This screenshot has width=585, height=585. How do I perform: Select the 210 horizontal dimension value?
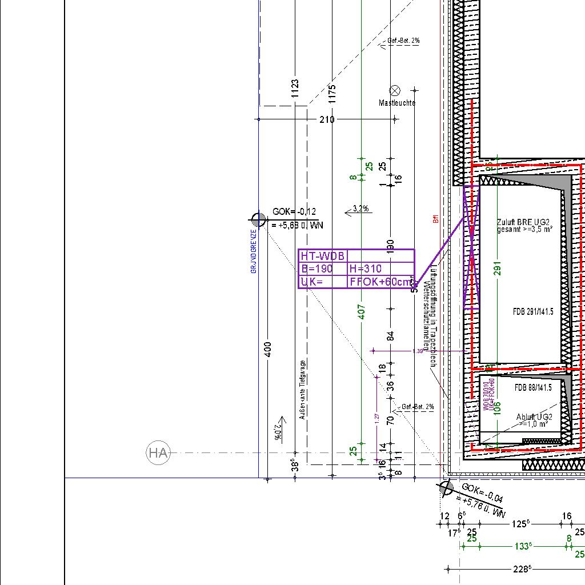point(327,119)
